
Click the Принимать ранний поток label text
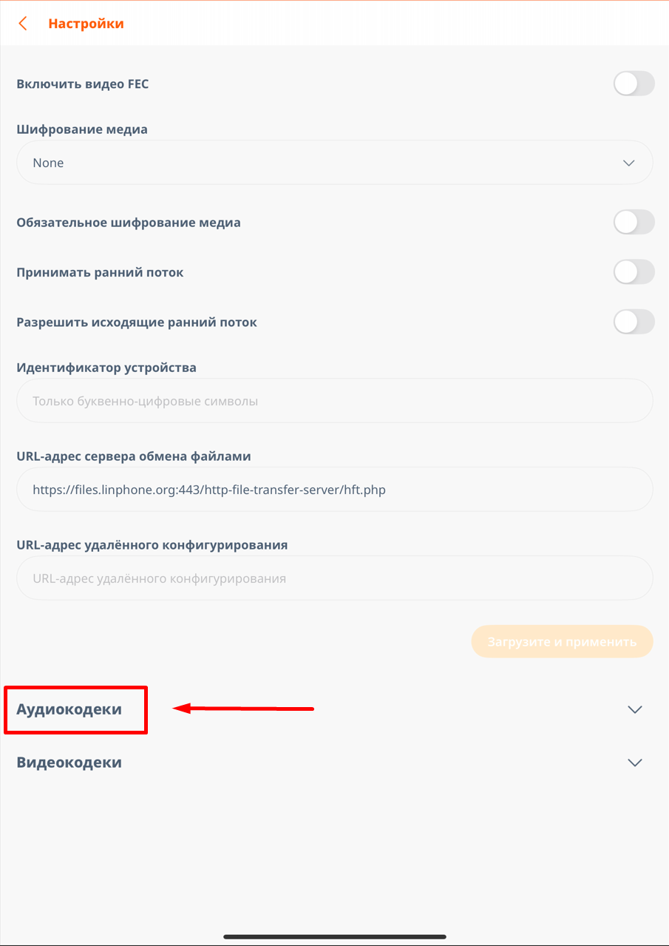point(100,272)
